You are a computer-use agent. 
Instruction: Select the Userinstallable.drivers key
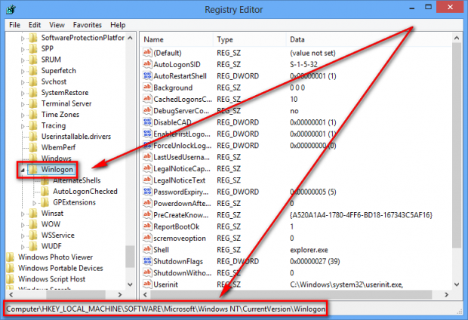(76, 137)
